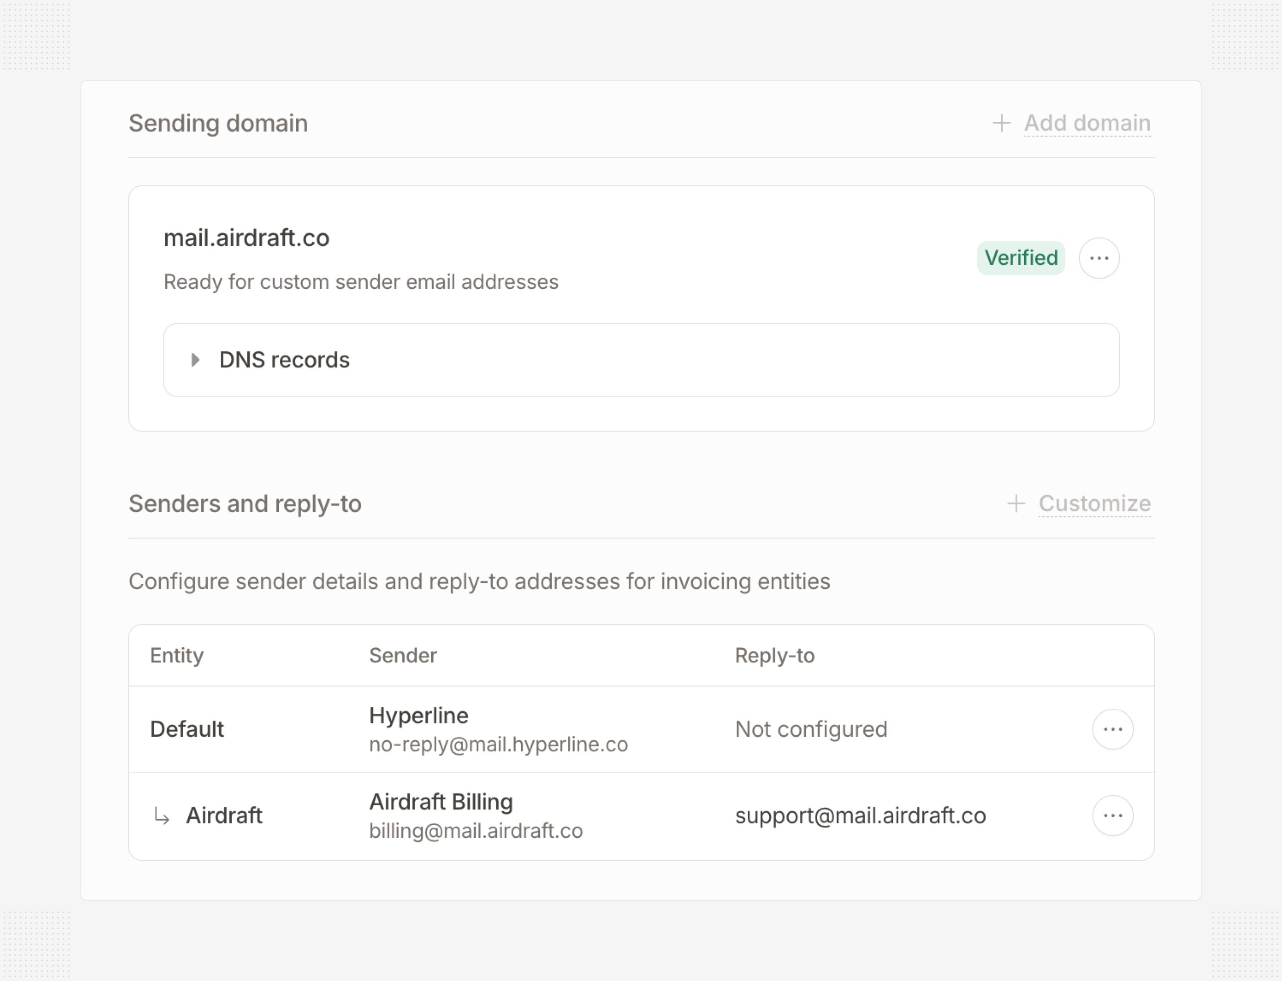Image resolution: width=1282 pixels, height=981 pixels.
Task: Open options menu for mail.airdraft.co domain
Action: (x=1098, y=258)
